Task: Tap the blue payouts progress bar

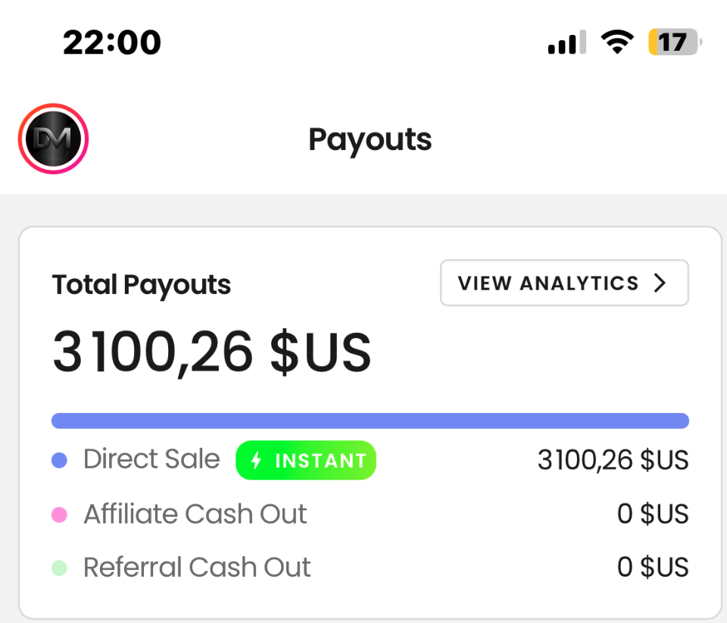Action: 370,421
